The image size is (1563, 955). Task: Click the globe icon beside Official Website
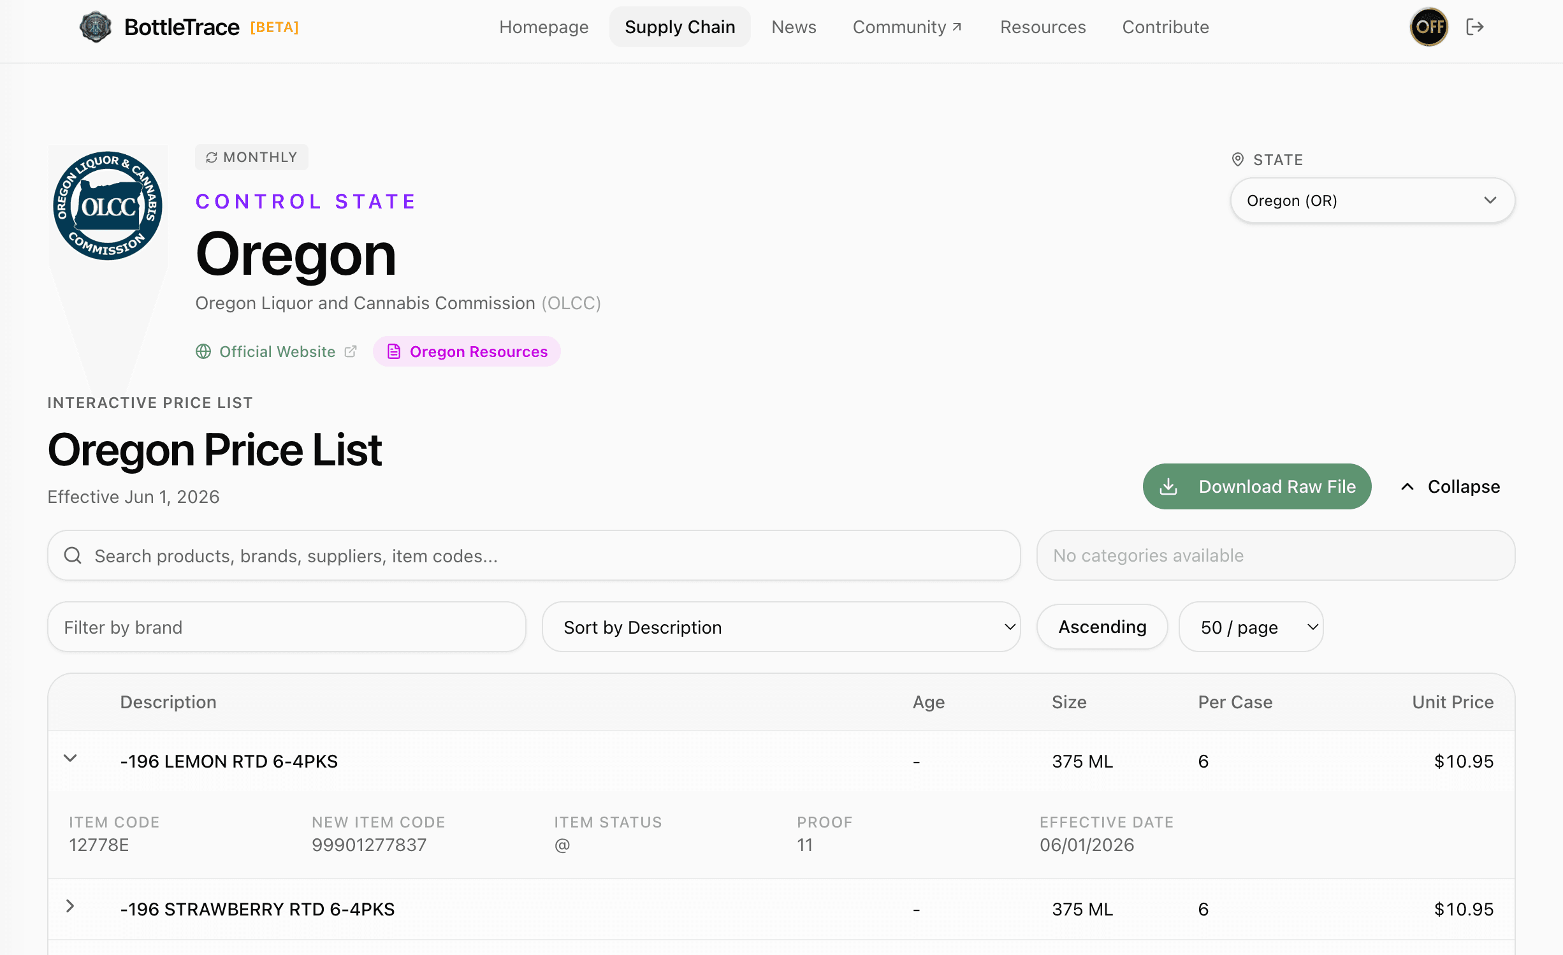pyautogui.click(x=203, y=352)
